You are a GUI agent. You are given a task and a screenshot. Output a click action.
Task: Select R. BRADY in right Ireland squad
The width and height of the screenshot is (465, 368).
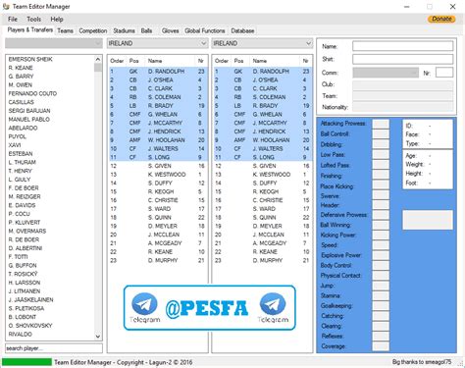pos(262,106)
